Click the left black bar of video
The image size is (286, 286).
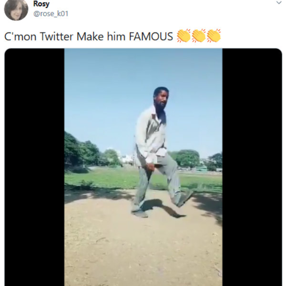click(34, 167)
